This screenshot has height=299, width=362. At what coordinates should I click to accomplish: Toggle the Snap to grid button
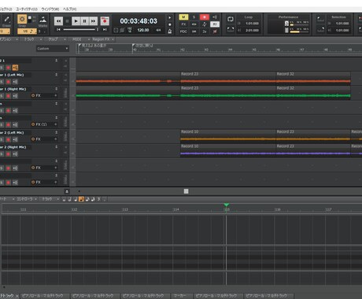pos(22,19)
